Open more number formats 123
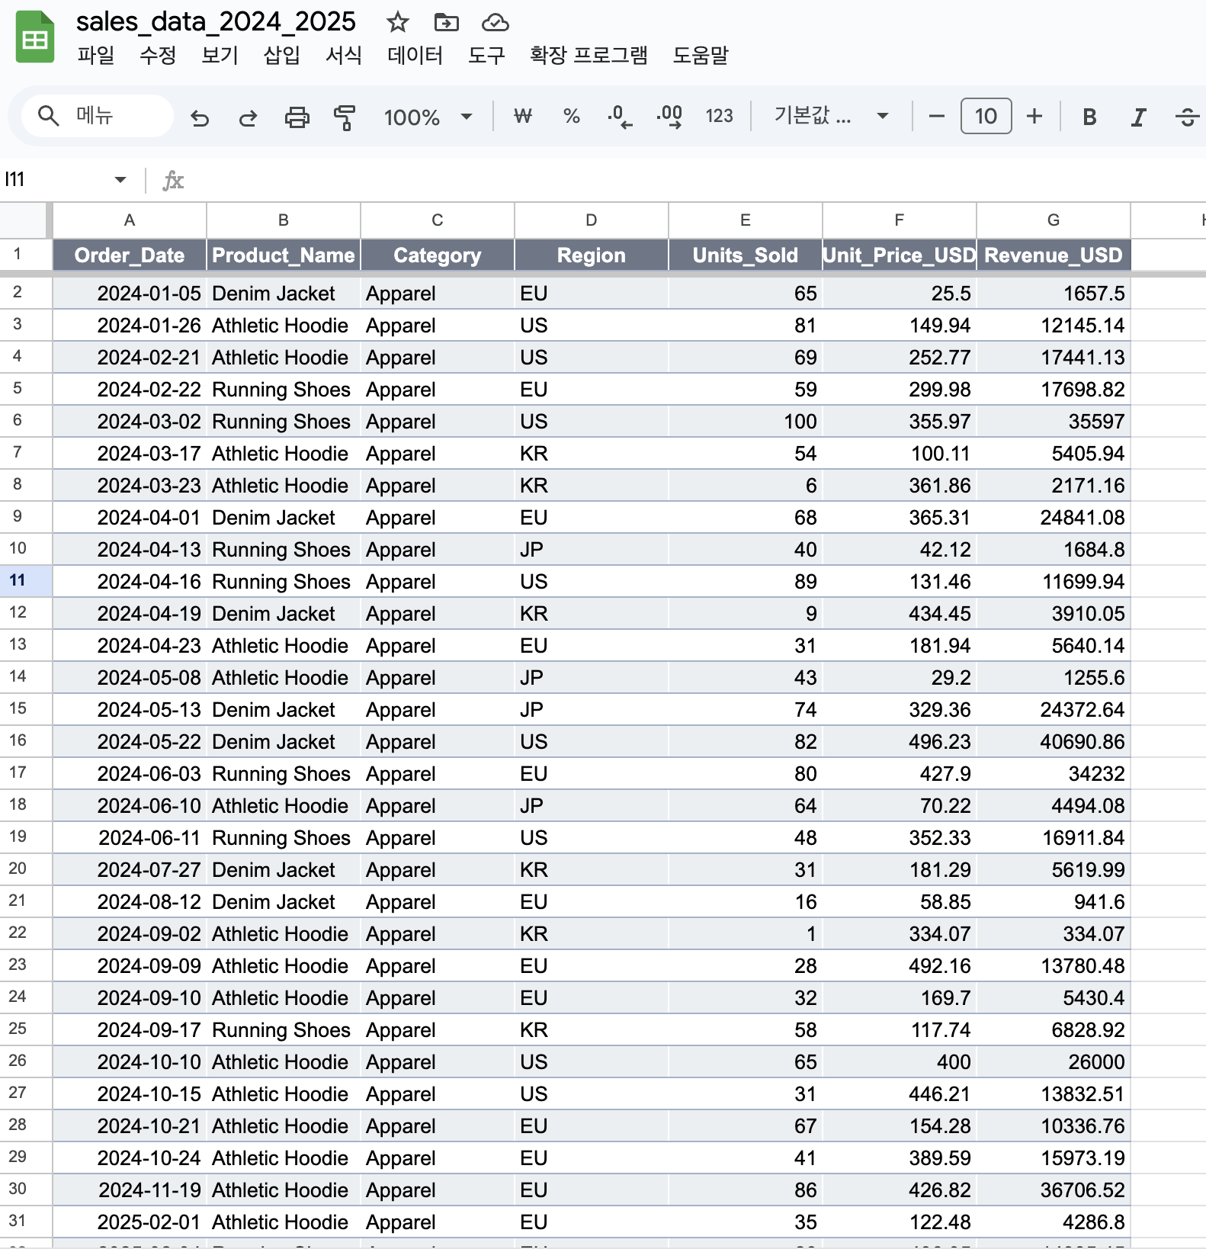This screenshot has width=1206, height=1249. coord(719,116)
